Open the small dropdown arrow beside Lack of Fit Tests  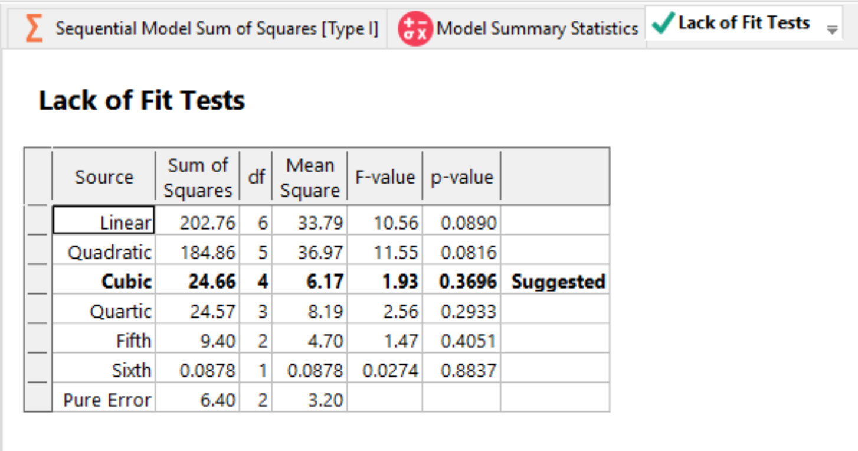[x=832, y=28]
